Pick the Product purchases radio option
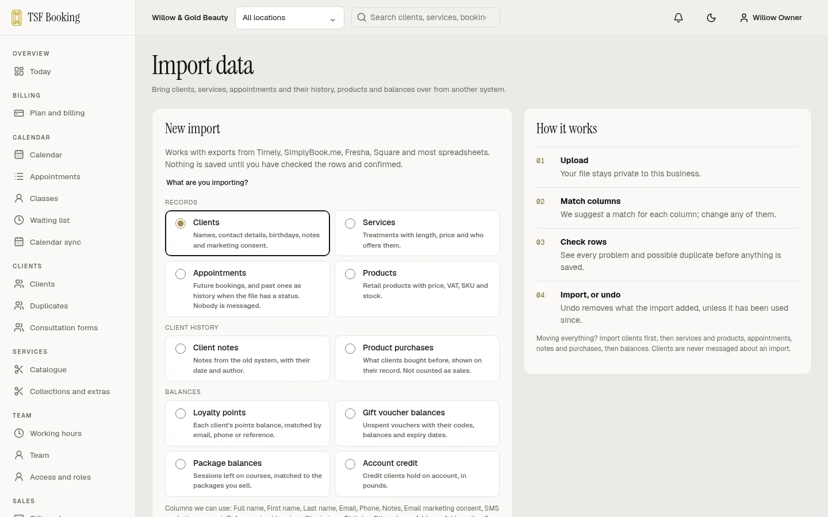The height and width of the screenshot is (517, 828). 350,349
